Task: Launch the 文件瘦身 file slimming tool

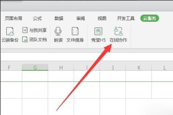Action: pyautogui.click(x=75, y=34)
